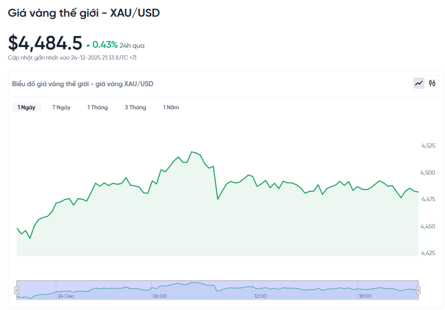Click the right handle of range navigator
This screenshot has height=310, width=445.
click(x=418, y=290)
